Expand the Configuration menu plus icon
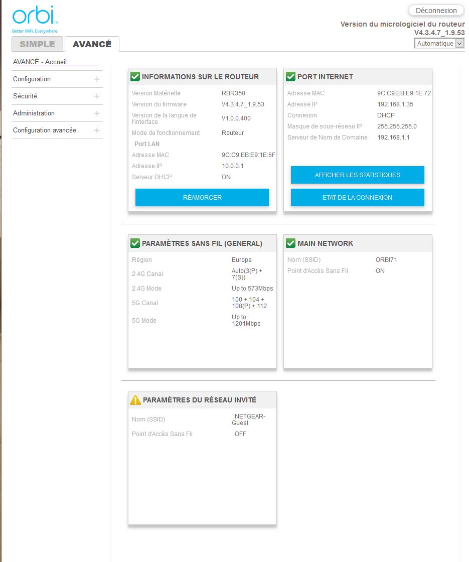 [x=97, y=79]
